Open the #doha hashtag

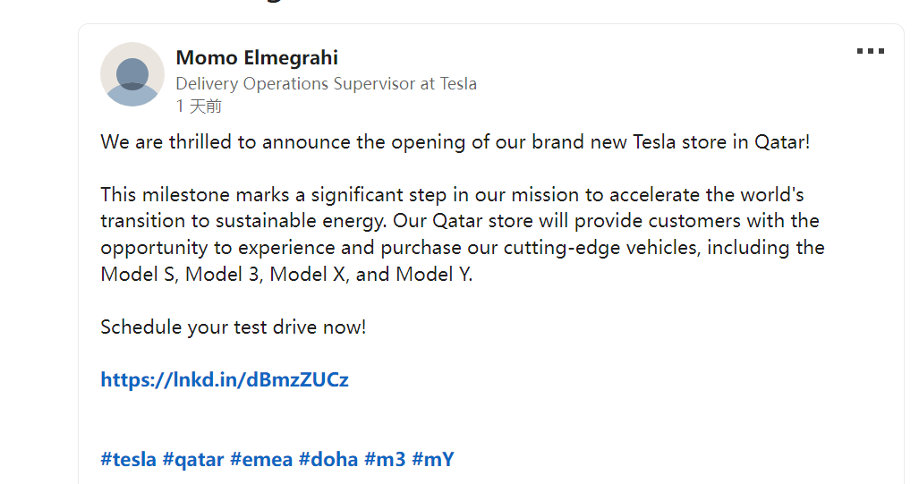click(x=328, y=459)
